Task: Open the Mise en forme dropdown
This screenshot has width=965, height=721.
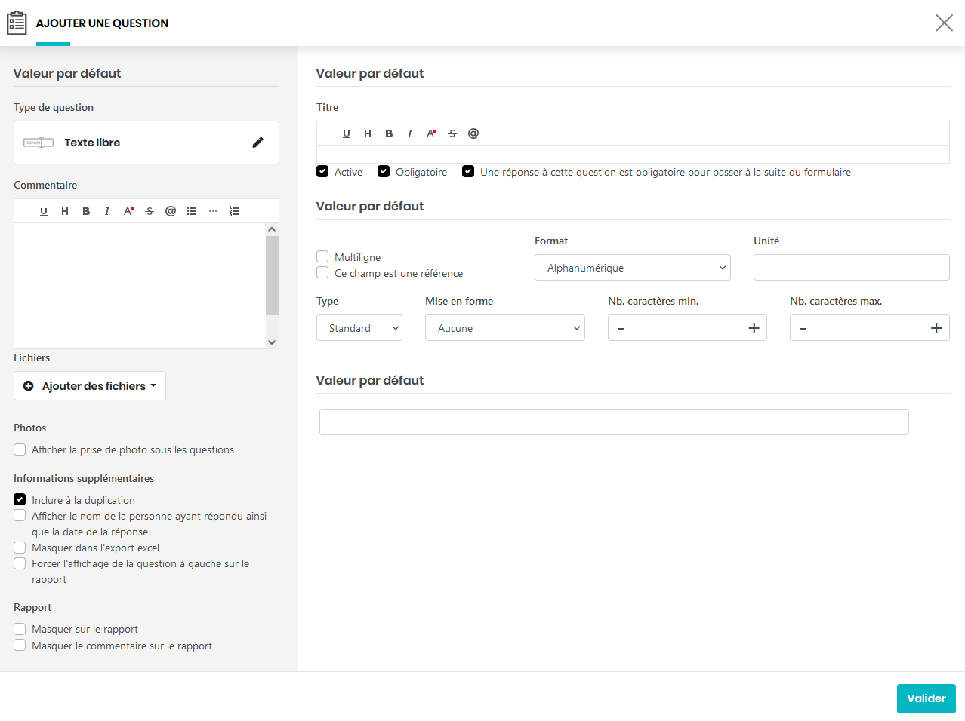Action: [x=504, y=328]
